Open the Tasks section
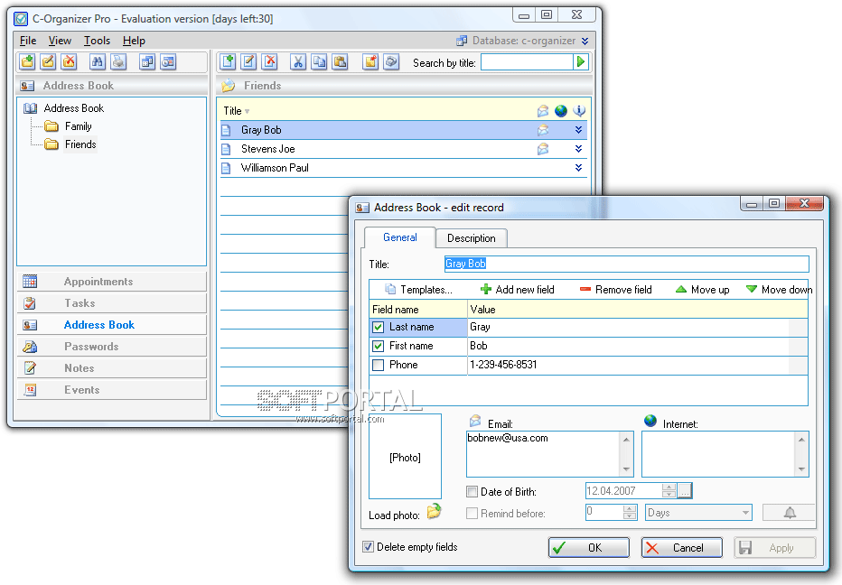The height and width of the screenshot is (585, 842). pos(112,303)
